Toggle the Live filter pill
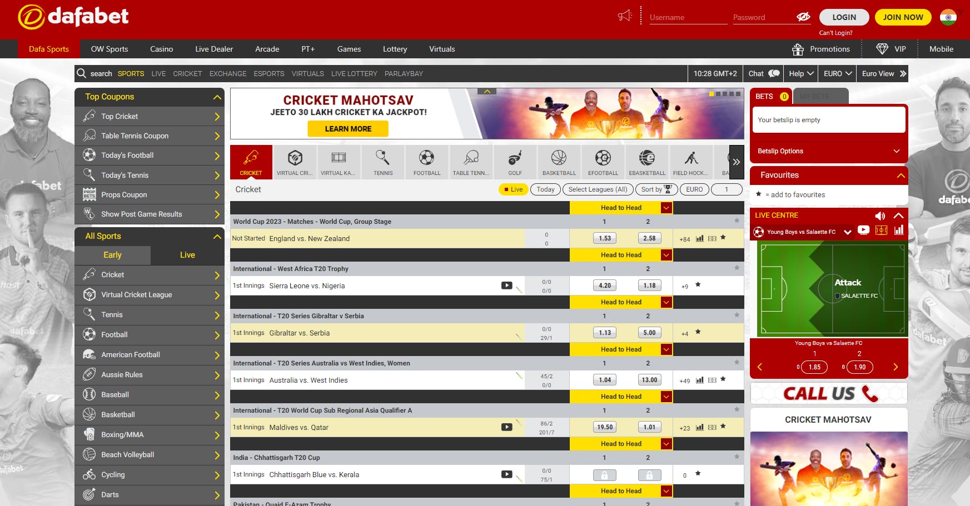 pos(513,189)
